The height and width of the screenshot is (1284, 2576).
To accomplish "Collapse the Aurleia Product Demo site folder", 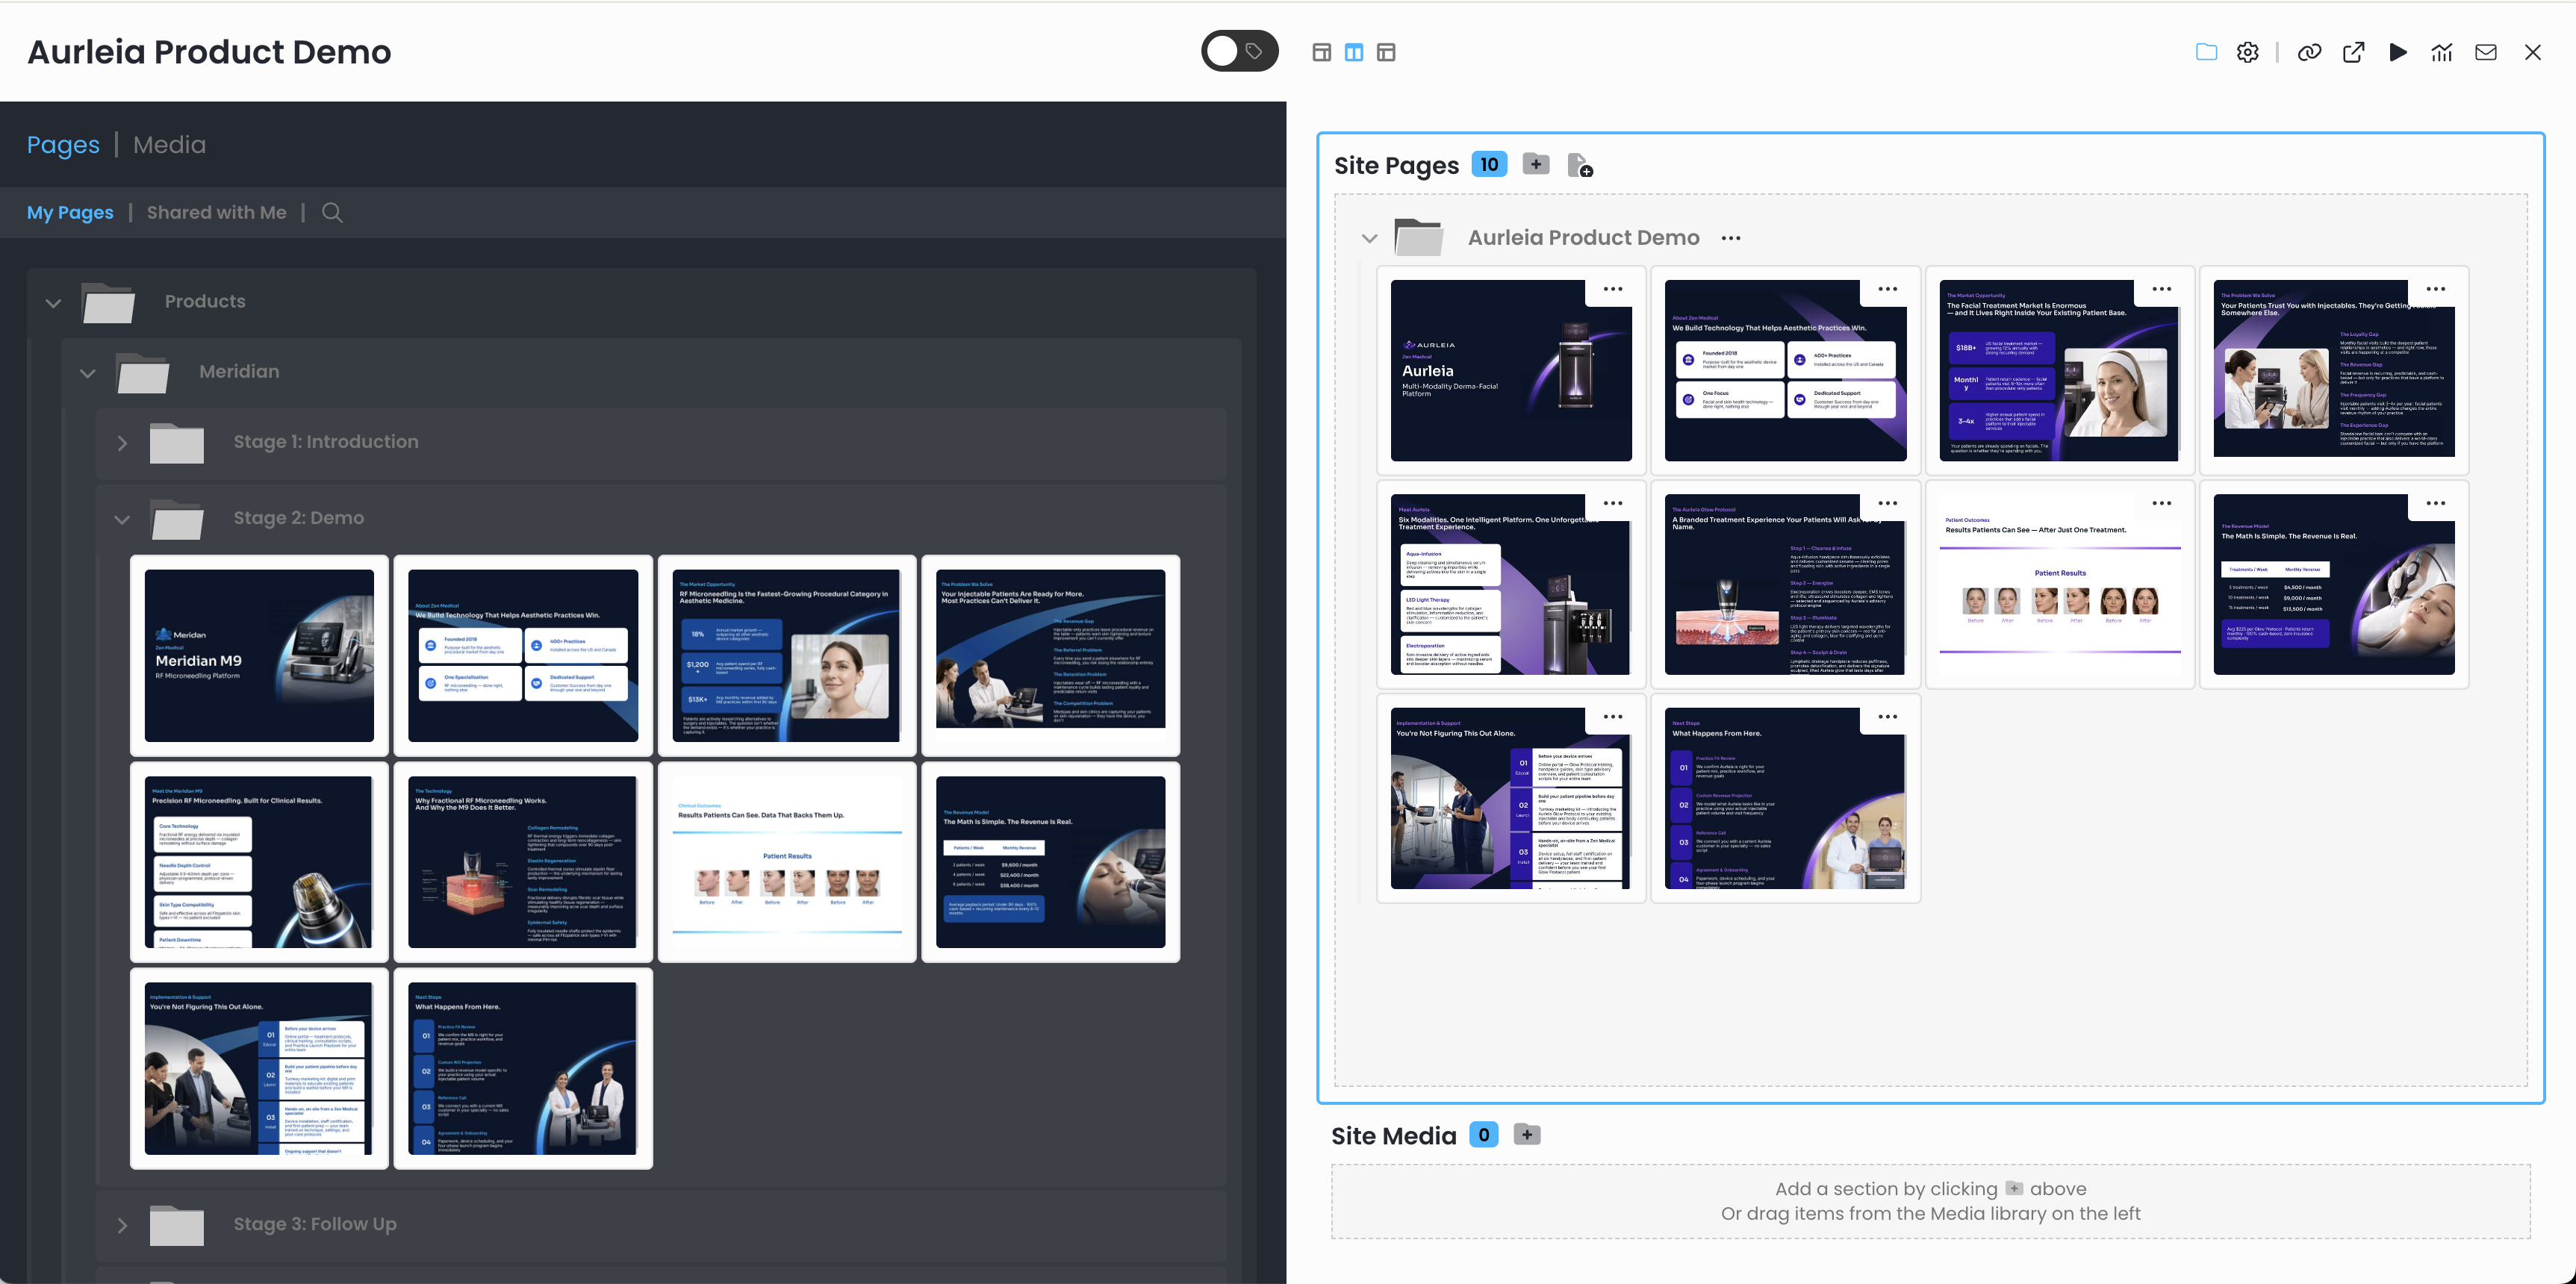I will pos(1369,238).
